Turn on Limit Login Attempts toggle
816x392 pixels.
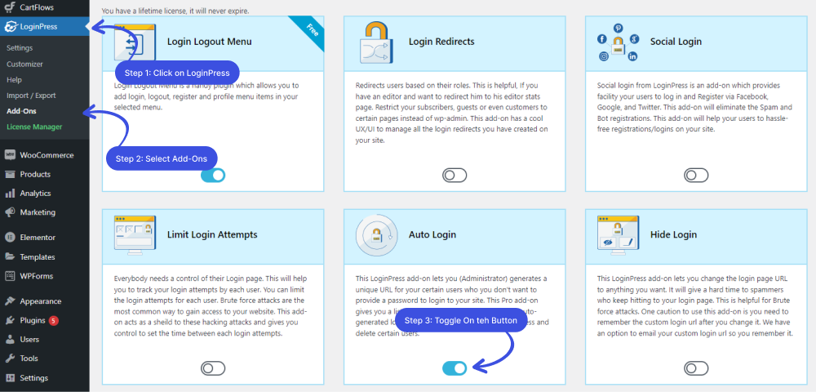pyautogui.click(x=213, y=368)
